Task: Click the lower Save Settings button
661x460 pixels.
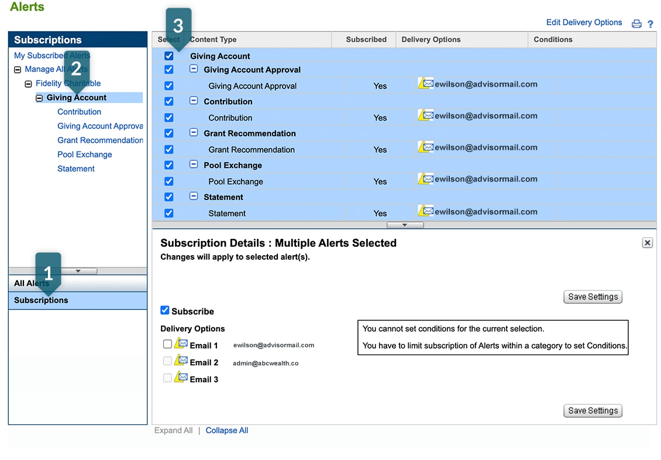Action: 593,411
